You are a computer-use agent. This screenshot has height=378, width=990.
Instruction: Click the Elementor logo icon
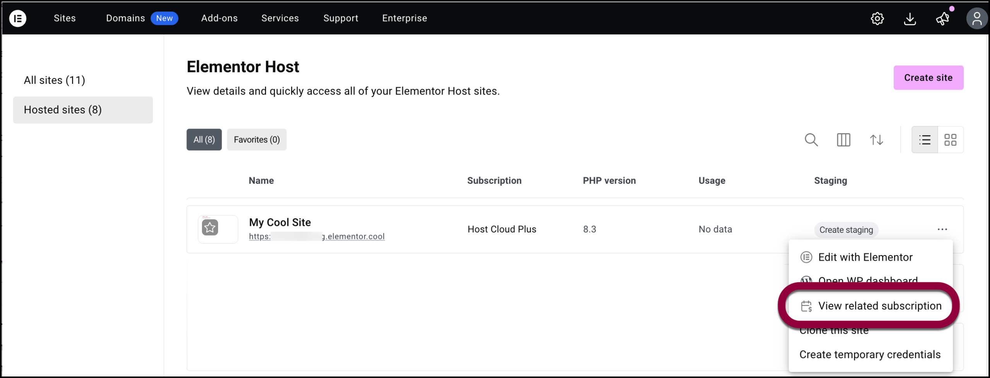pyautogui.click(x=18, y=18)
